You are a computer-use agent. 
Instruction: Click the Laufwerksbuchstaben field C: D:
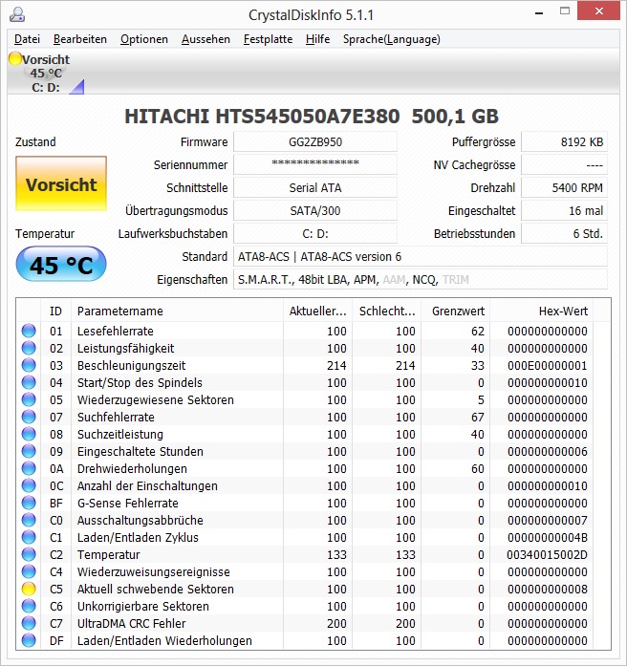pyautogui.click(x=315, y=233)
